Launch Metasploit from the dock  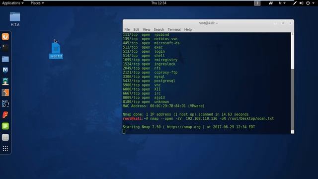tap(5, 70)
